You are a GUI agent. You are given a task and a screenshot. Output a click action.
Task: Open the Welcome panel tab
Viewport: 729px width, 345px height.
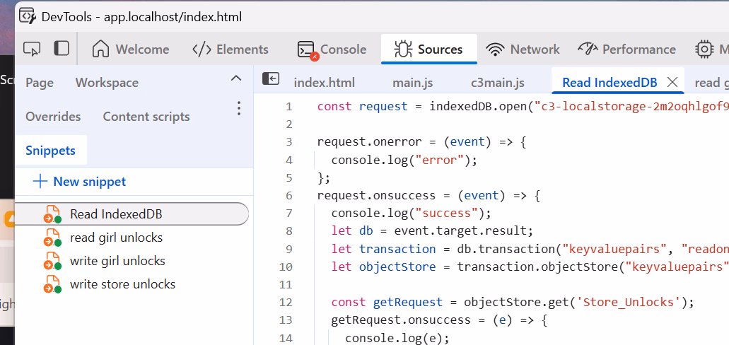point(132,49)
